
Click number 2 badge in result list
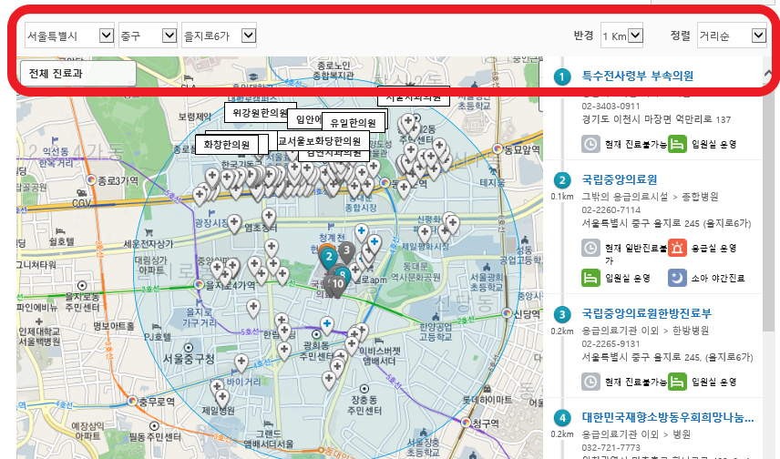[x=562, y=180]
